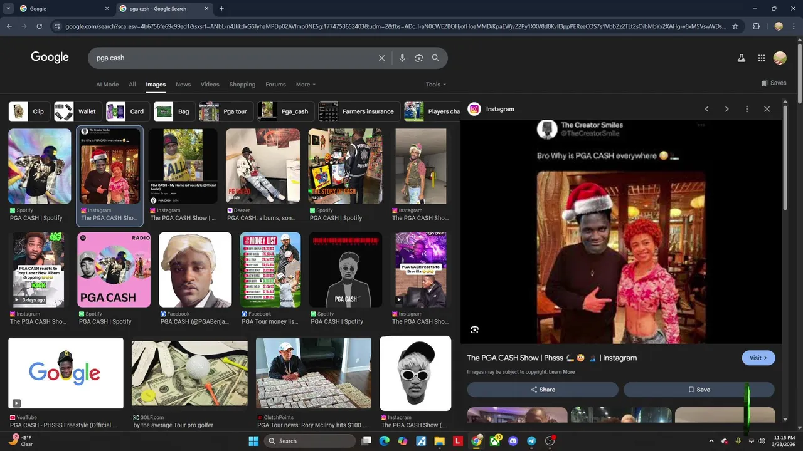
Task: Filter images by the Clip chip
Action: point(28,111)
